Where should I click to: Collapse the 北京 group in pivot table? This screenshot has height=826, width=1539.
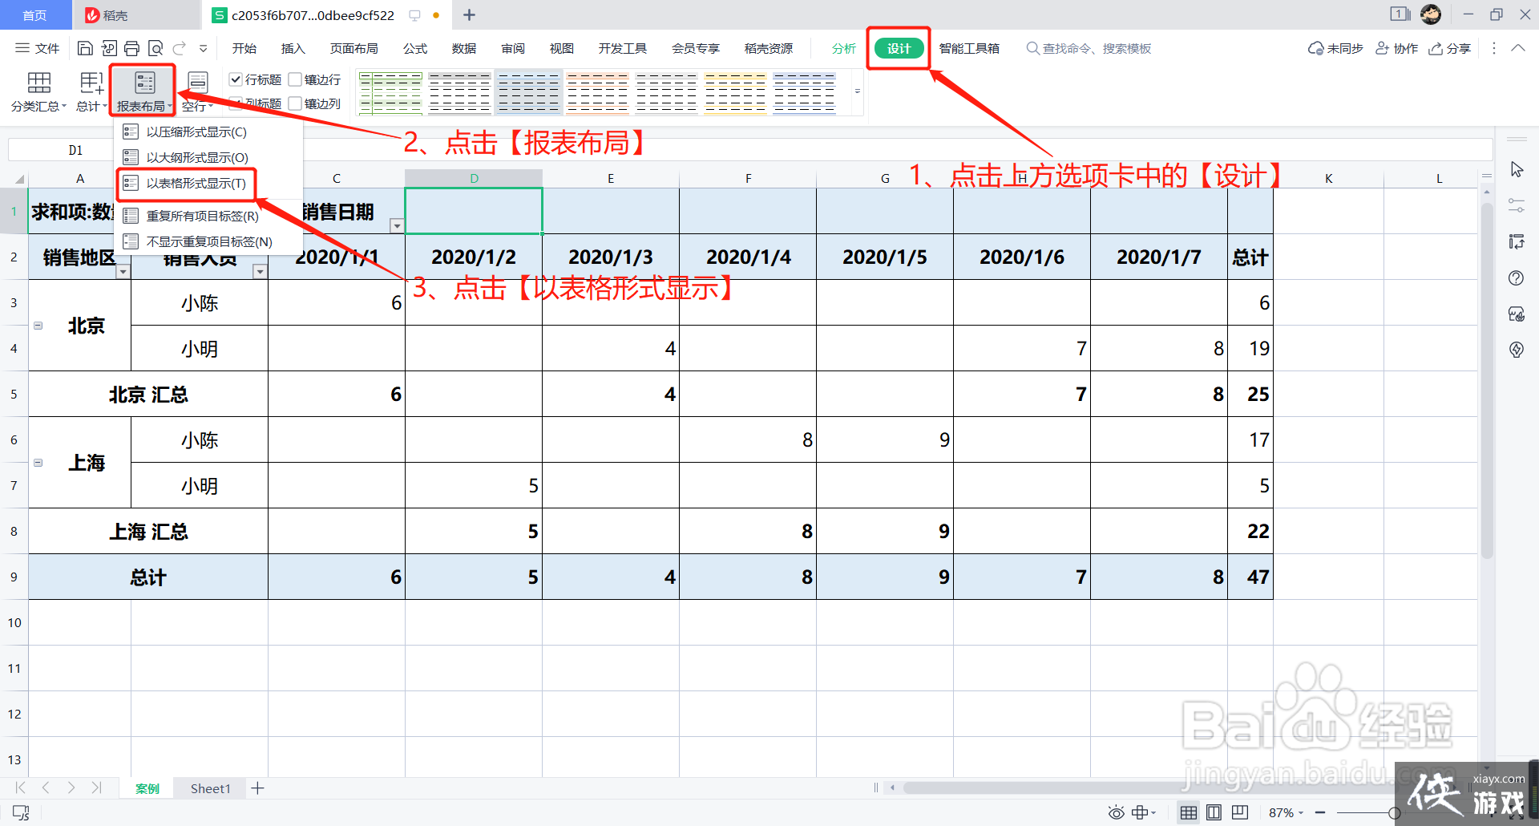point(38,326)
